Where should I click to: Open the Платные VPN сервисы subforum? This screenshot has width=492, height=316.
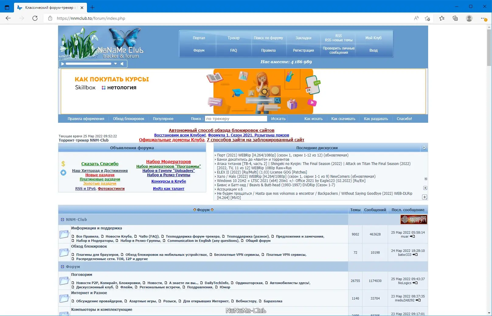(286, 255)
